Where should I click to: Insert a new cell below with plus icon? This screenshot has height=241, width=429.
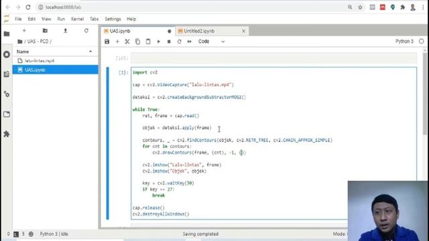117,42
